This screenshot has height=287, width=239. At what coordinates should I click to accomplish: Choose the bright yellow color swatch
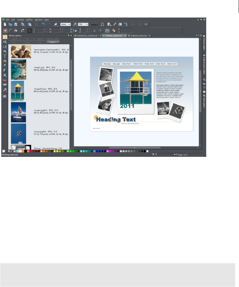point(57,151)
